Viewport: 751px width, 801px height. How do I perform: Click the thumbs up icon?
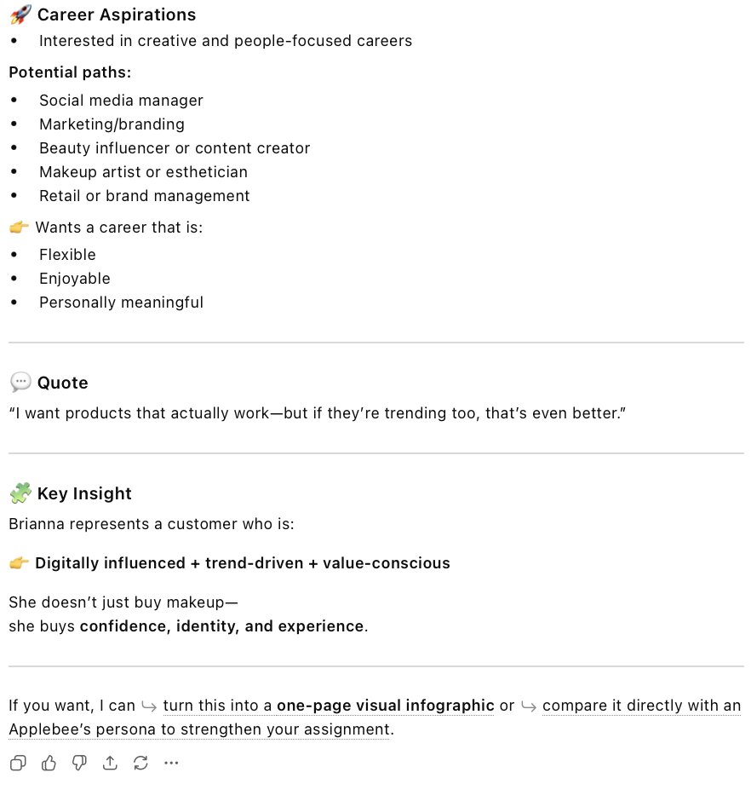click(x=49, y=763)
